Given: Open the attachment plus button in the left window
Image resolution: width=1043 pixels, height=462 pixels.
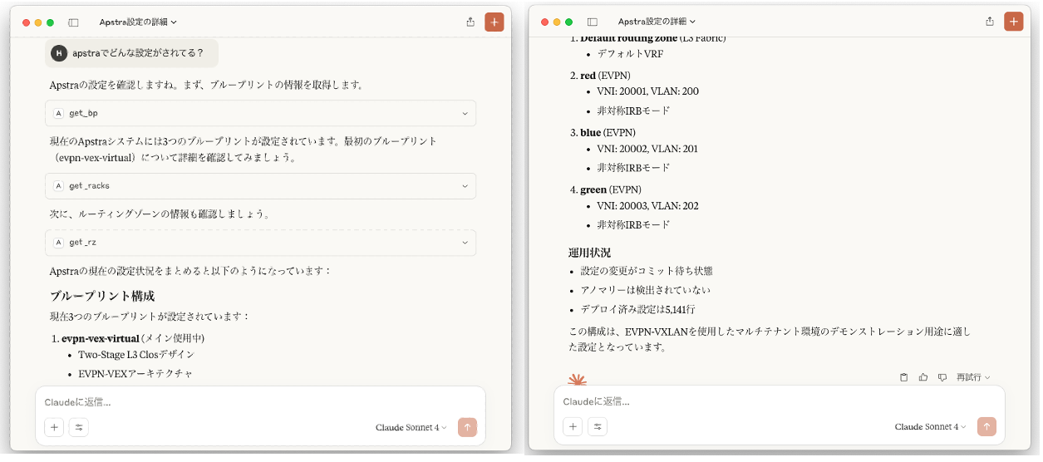Looking at the screenshot, I should click(x=55, y=427).
